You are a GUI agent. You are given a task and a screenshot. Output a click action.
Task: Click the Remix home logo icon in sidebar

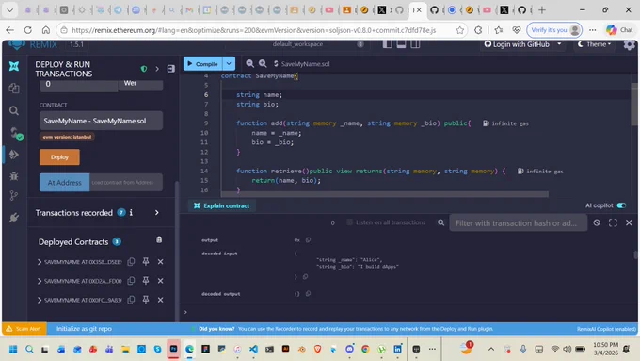pos(14,66)
